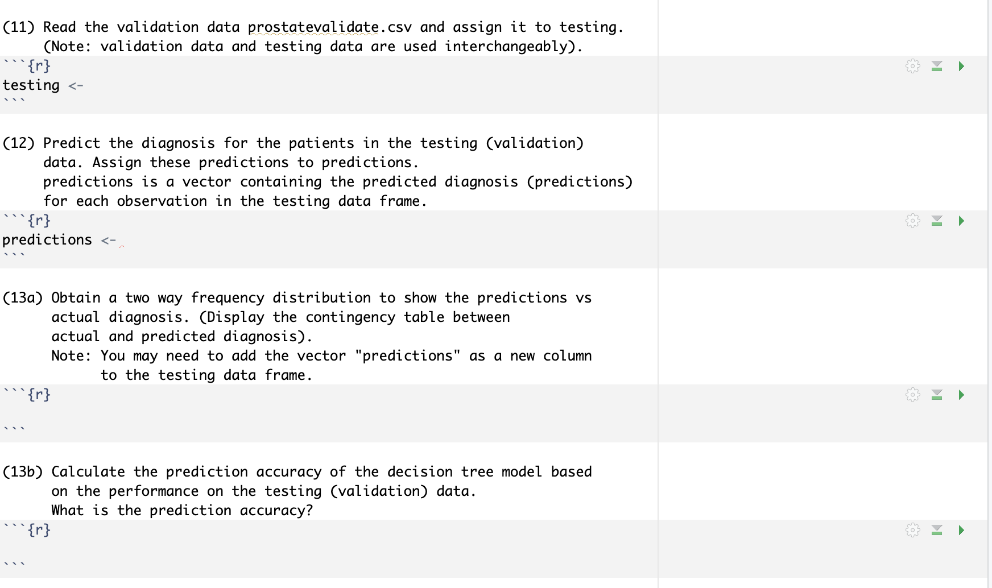992x588 pixels.
Task: Run the empty chunk under question 13a
Action: pyautogui.click(x=961, y=395)
